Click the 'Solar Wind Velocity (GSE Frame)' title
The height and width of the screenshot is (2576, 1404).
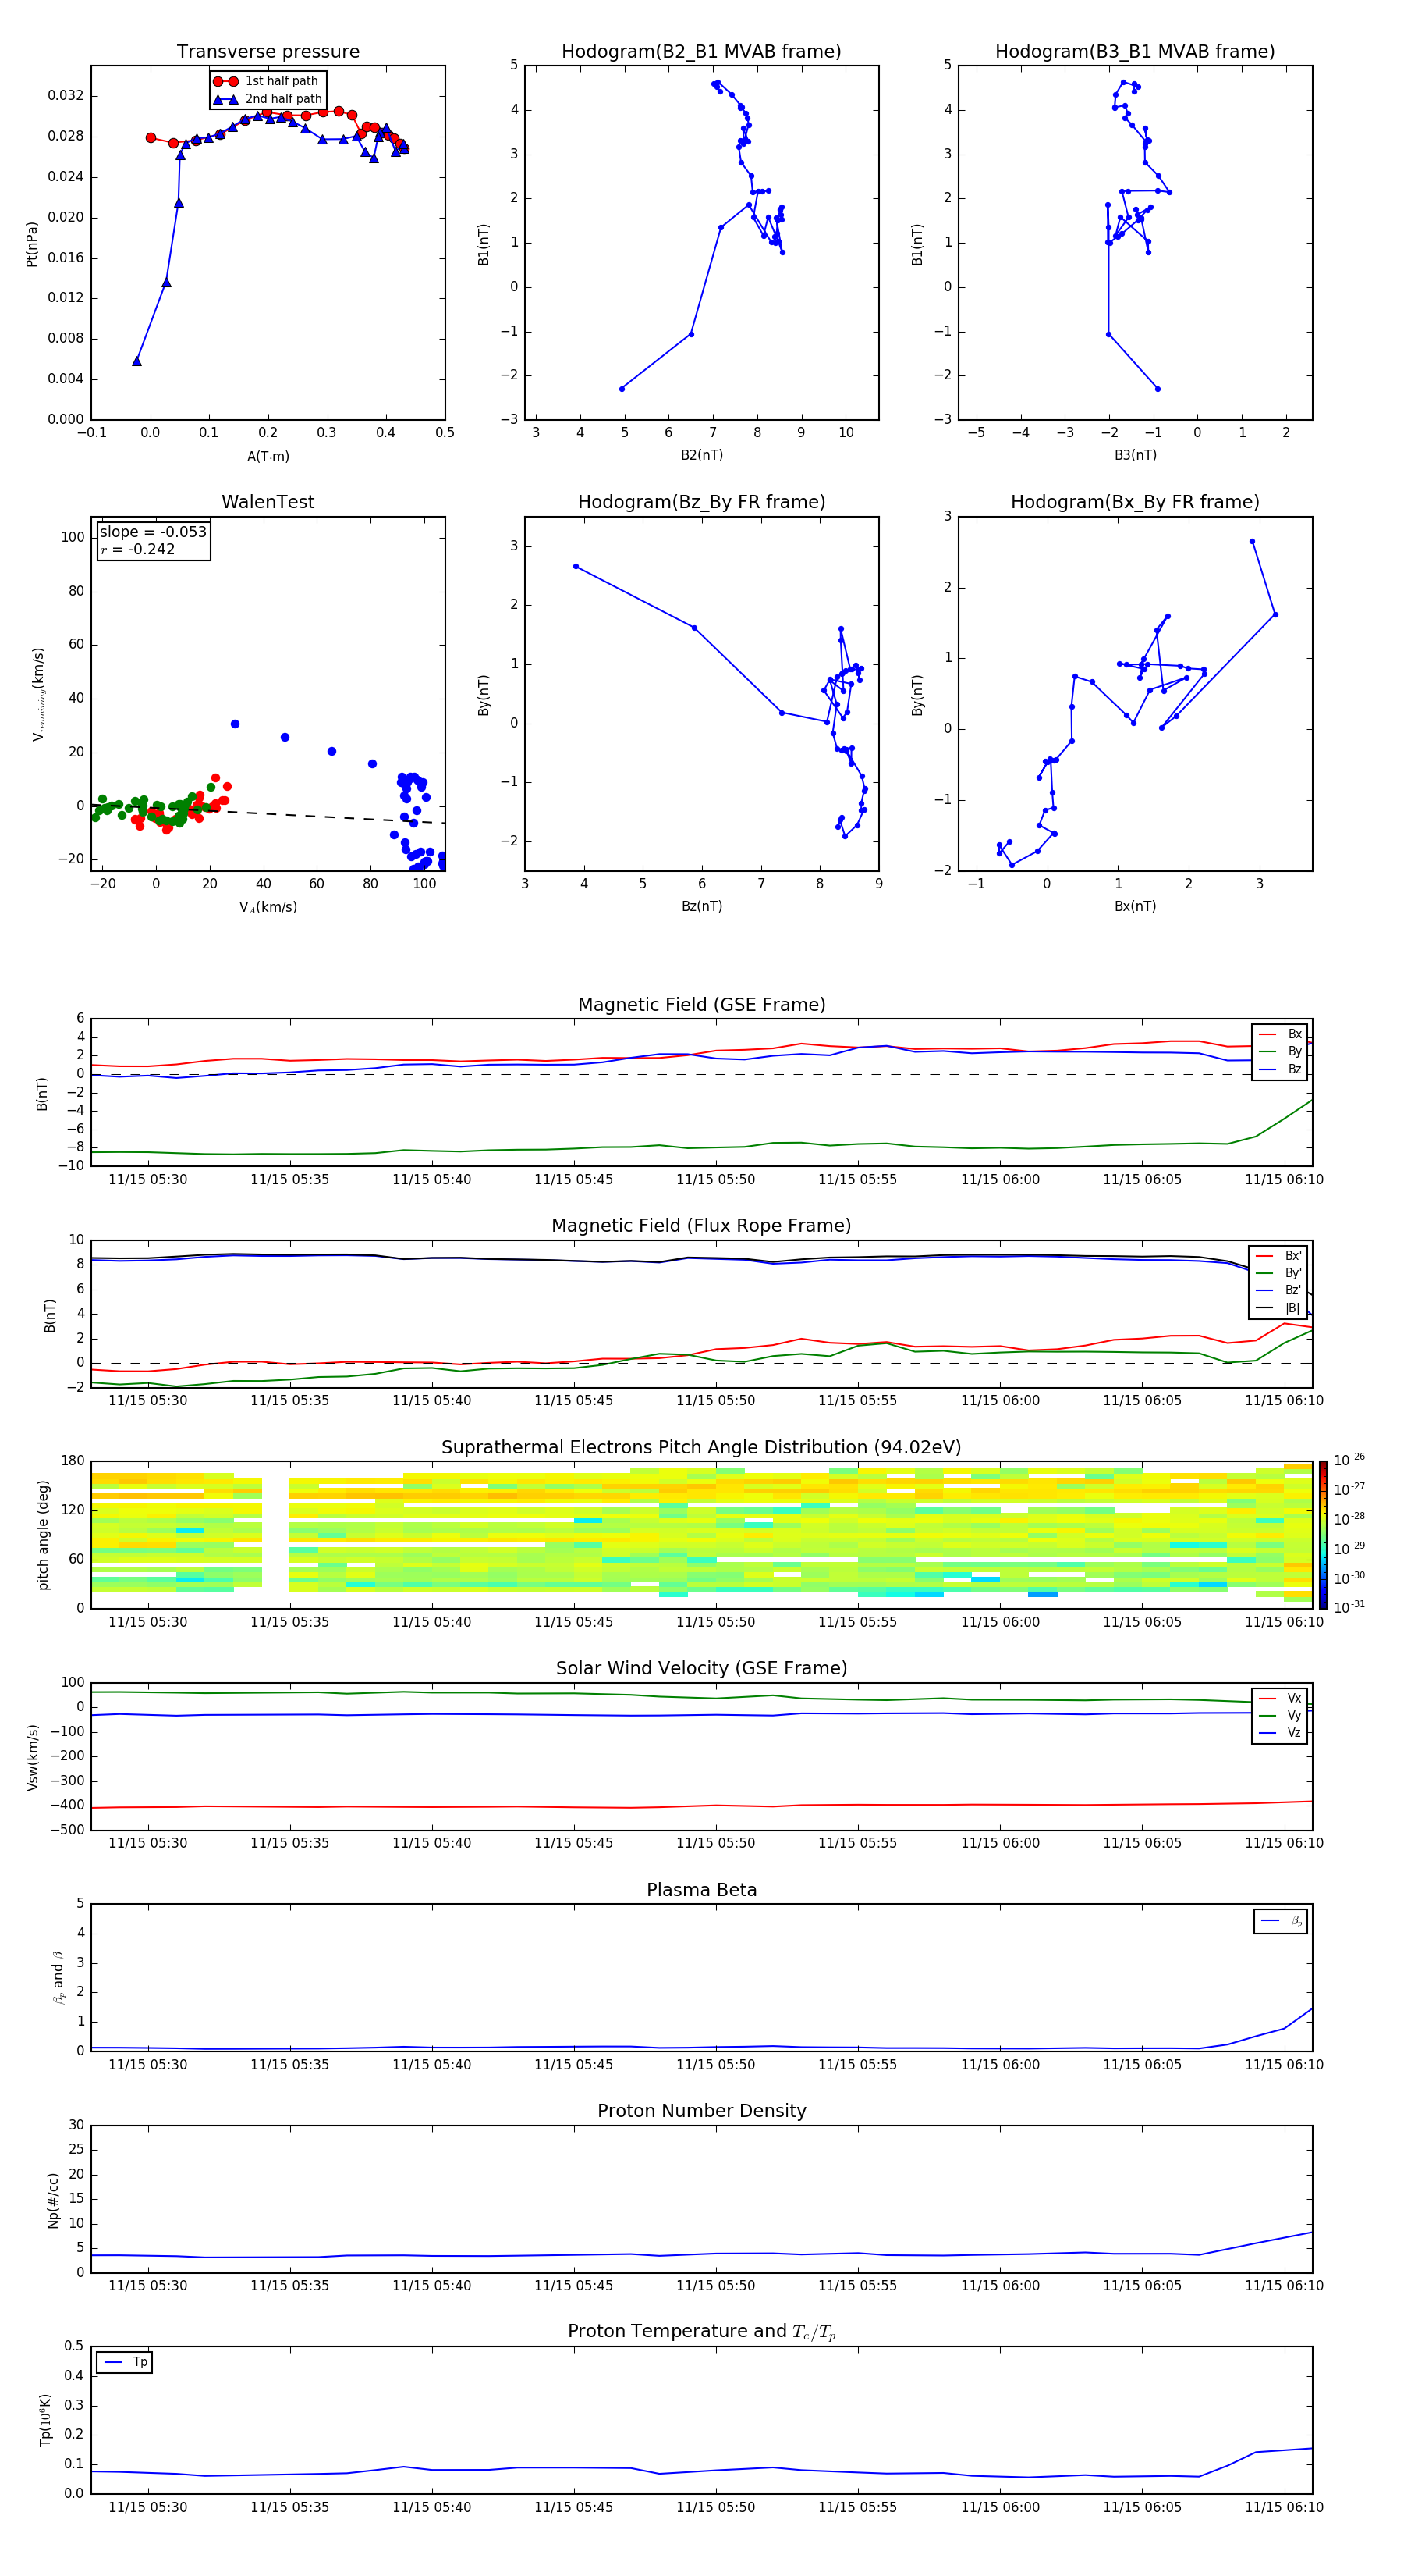(701, 1668)
